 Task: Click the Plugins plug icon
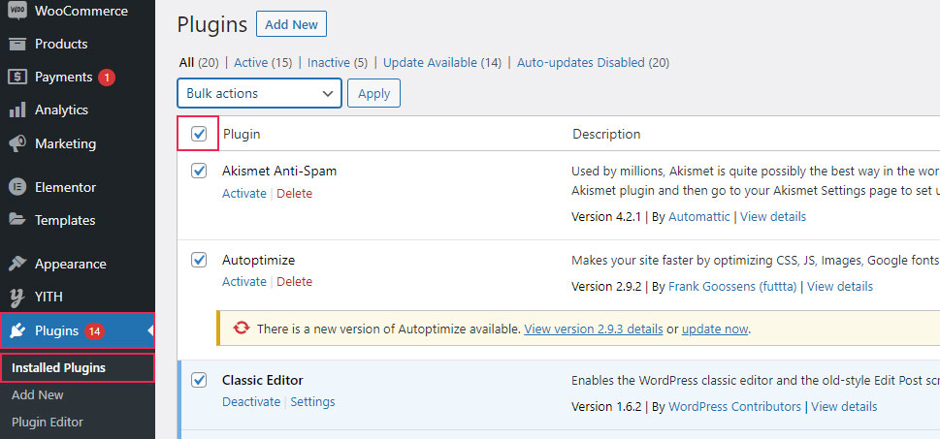pyautogui.click(x=18, y=330)
